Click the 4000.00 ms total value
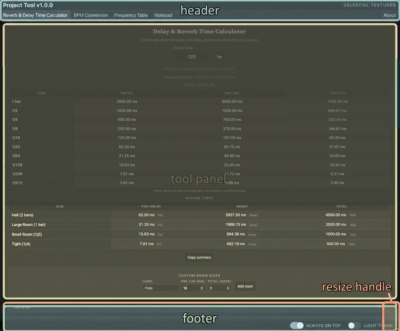 coord(336,215)
